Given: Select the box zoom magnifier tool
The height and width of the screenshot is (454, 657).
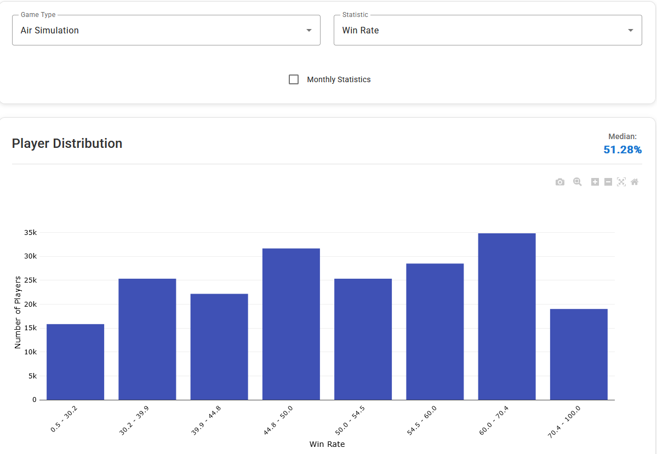Looking at the screenshot, I should pos(577,182).
